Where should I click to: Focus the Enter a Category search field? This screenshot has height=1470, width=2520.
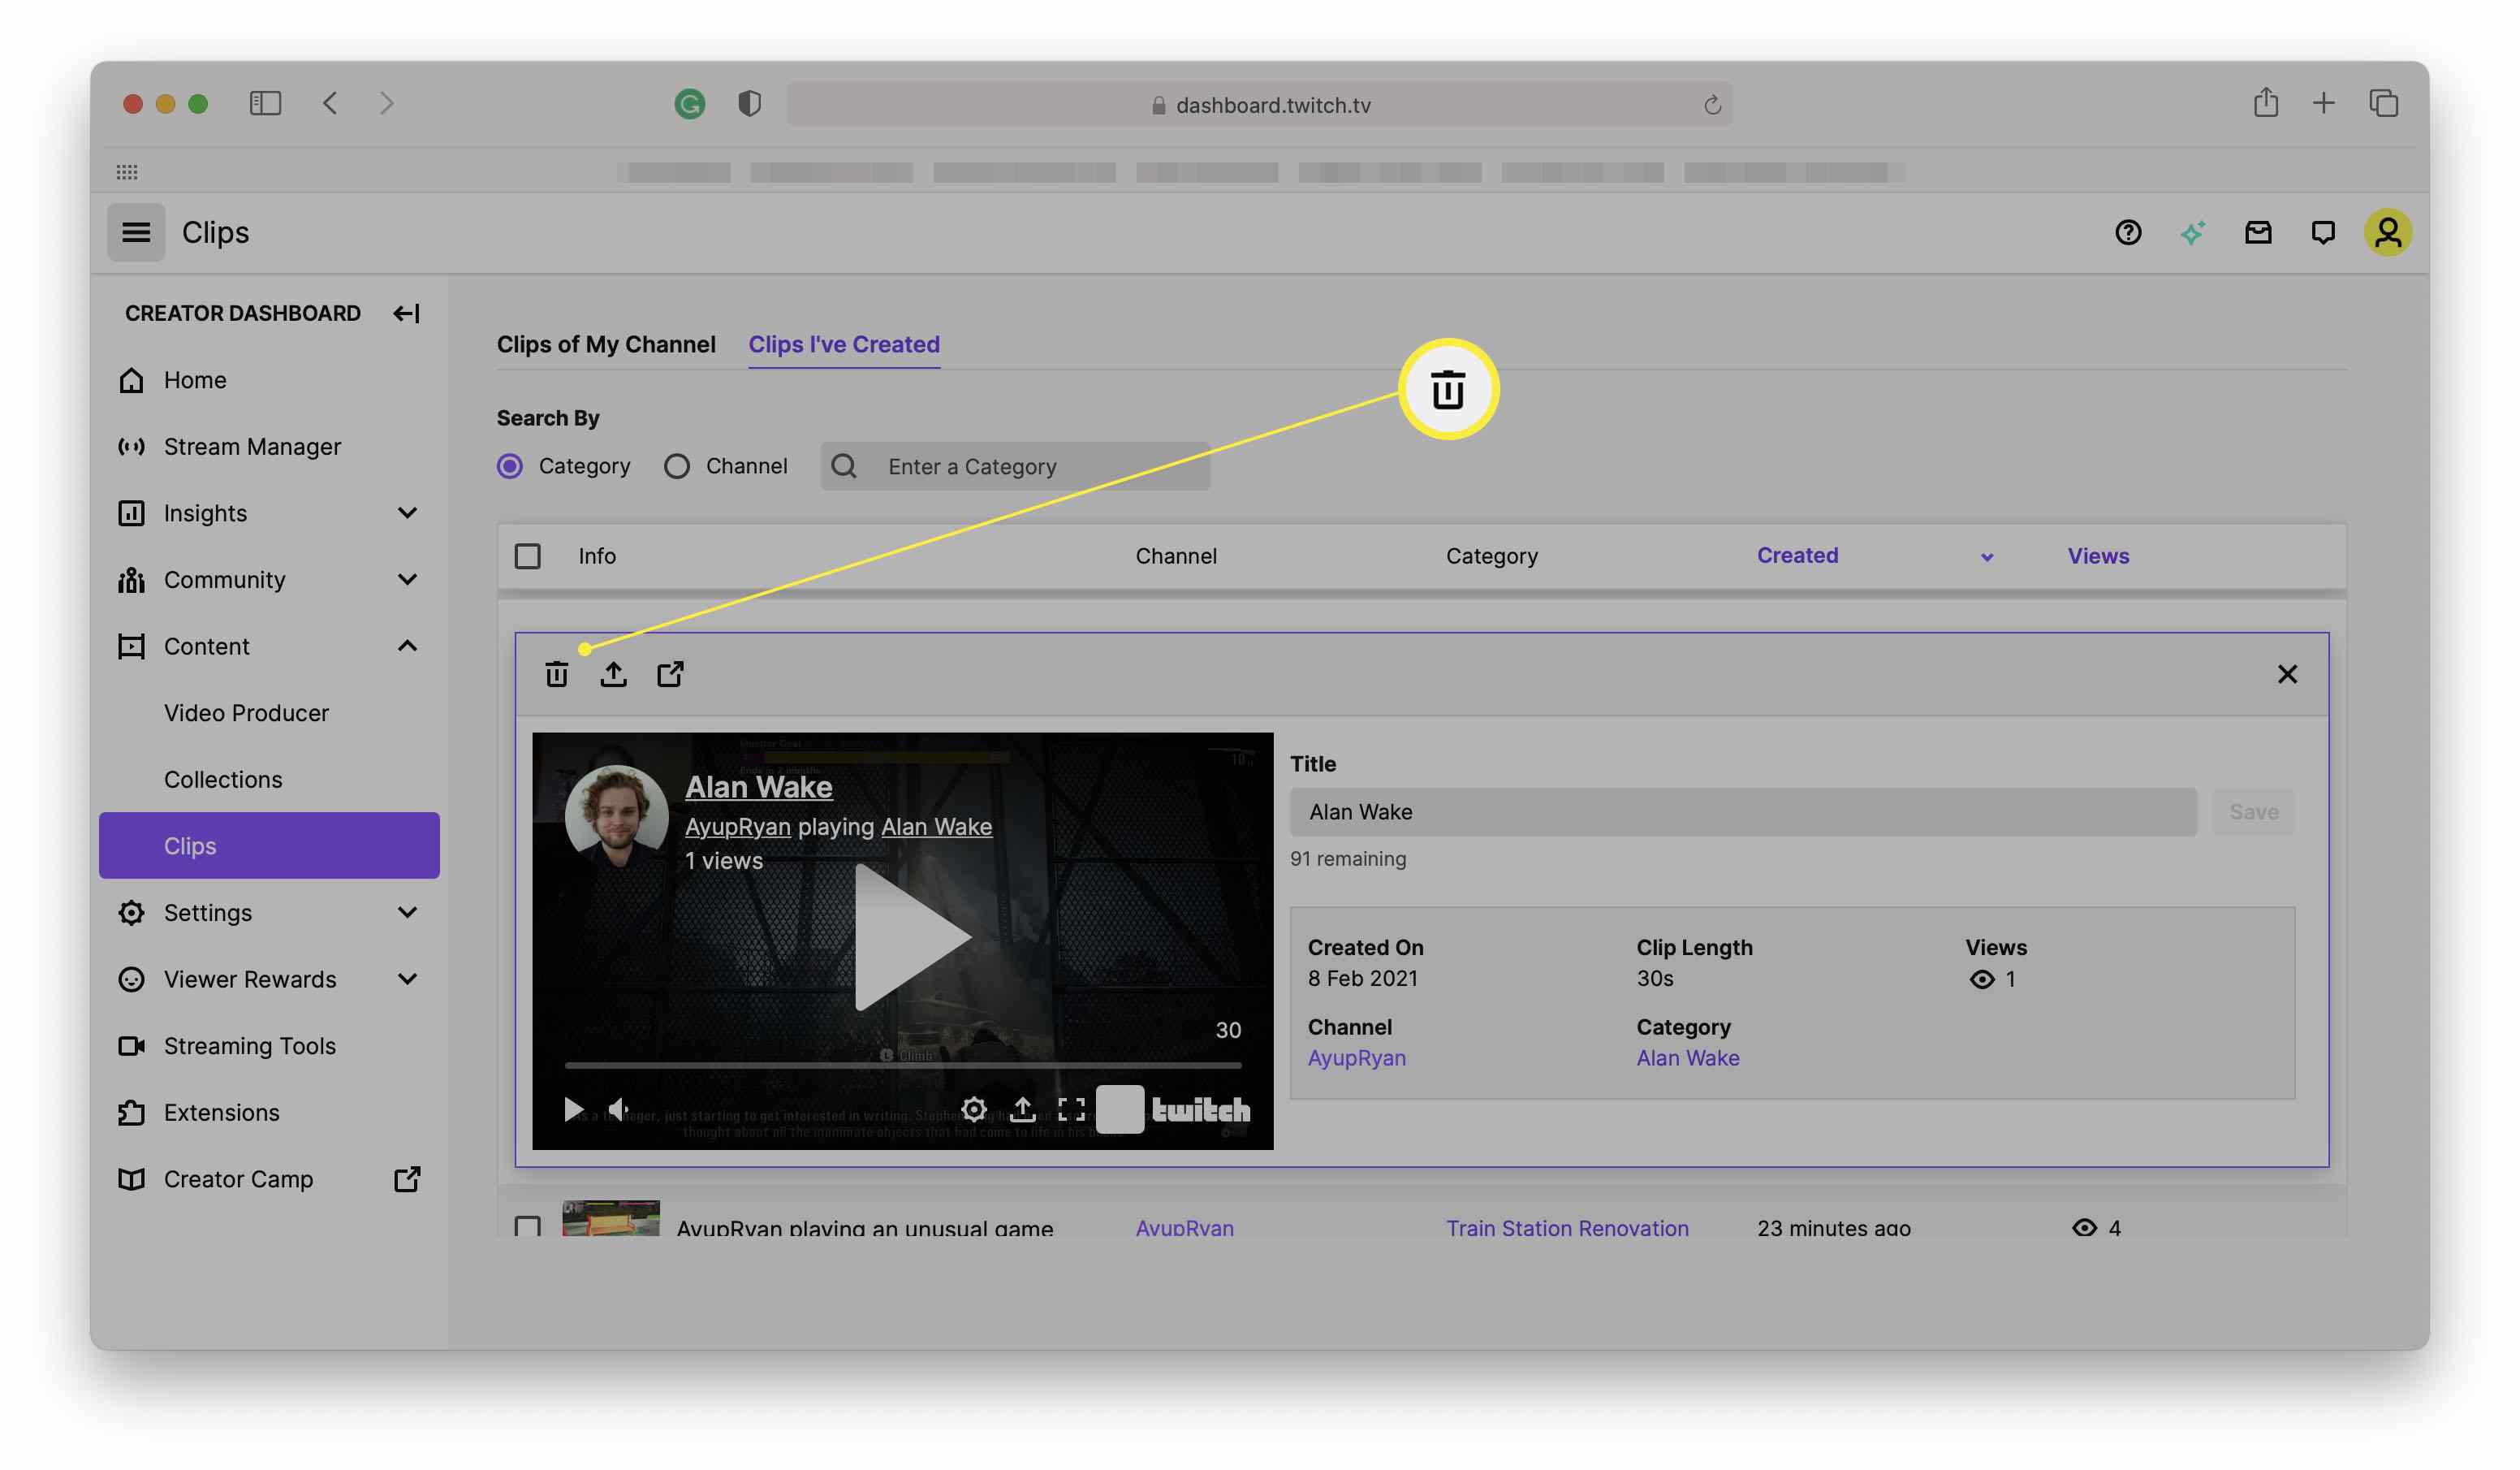point(1015,466)
